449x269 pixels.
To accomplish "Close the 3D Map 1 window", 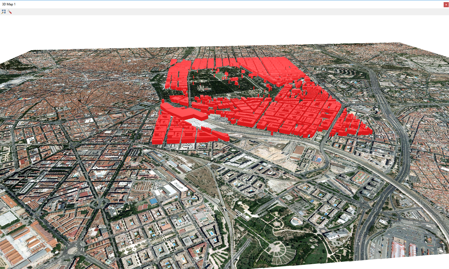I will (x=446, y=5).
